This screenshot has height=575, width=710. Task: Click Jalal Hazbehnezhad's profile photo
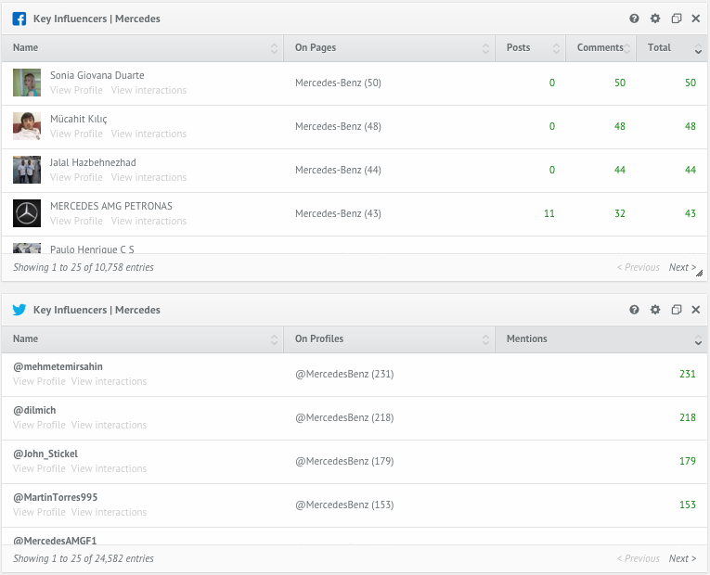point(27,170)
